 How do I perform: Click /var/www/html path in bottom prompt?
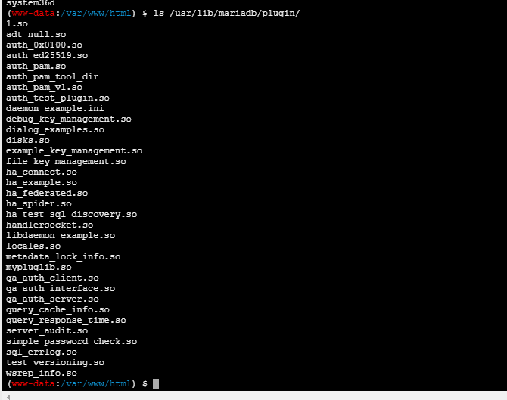point(95,384)
